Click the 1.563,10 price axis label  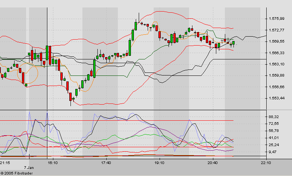point(277,64)
